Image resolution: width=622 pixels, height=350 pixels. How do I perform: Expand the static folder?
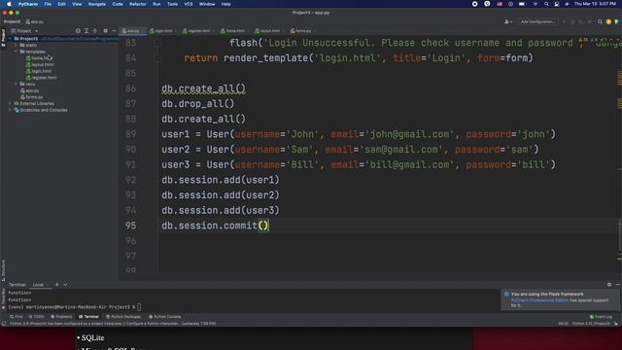click(x=16, y=46)
